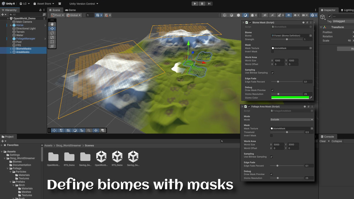Open the Lighting tab

(x=347, y=10)
